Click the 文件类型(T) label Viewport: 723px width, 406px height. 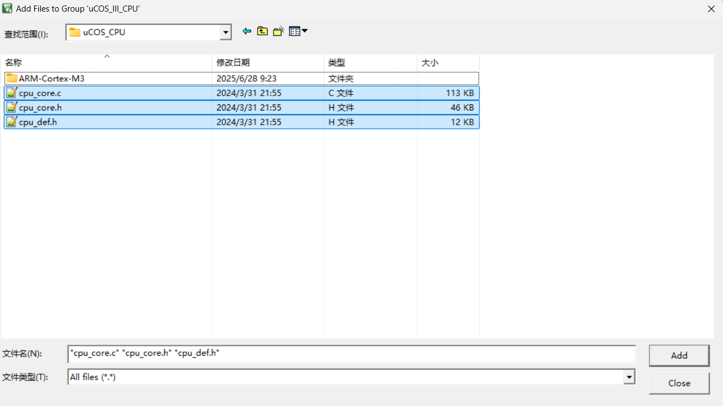tap(25, 377)
